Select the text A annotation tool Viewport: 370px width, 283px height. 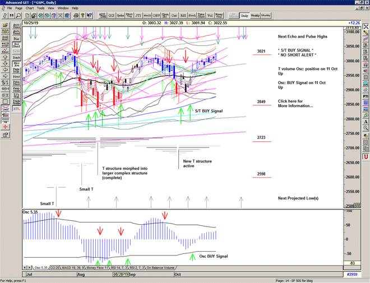[366, 122]
